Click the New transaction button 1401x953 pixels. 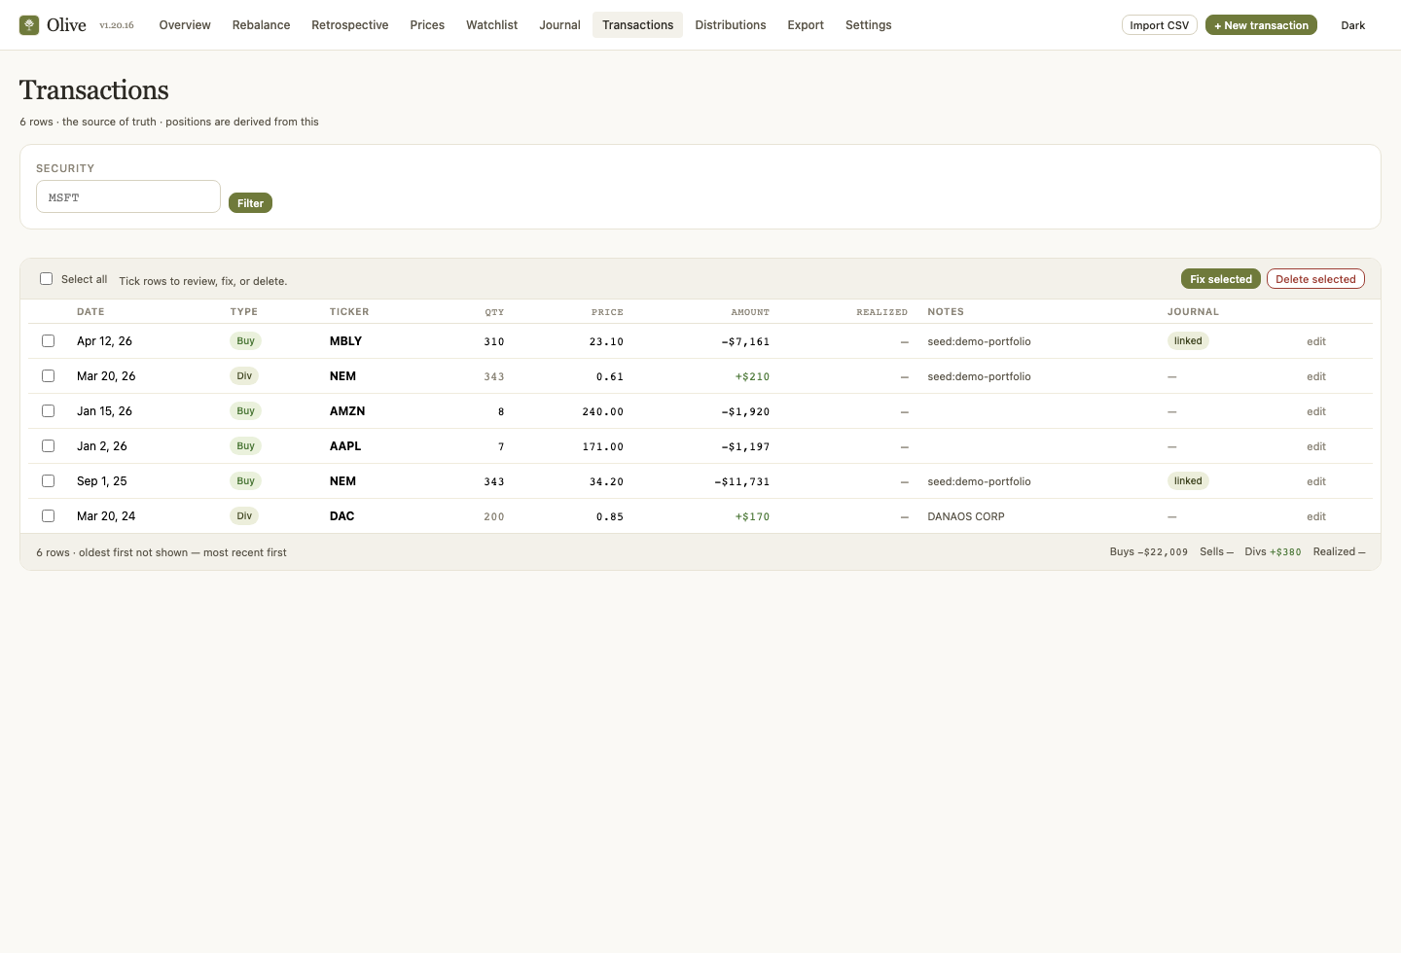coord(1261,25)
